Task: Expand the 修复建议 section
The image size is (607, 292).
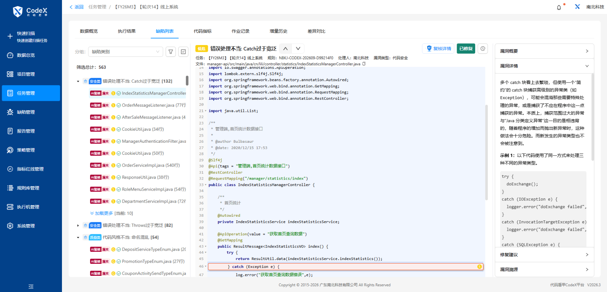Action: pos(544,255)
